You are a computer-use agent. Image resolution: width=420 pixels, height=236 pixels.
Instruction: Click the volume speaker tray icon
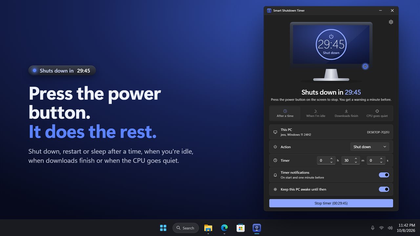coord(390,228)
